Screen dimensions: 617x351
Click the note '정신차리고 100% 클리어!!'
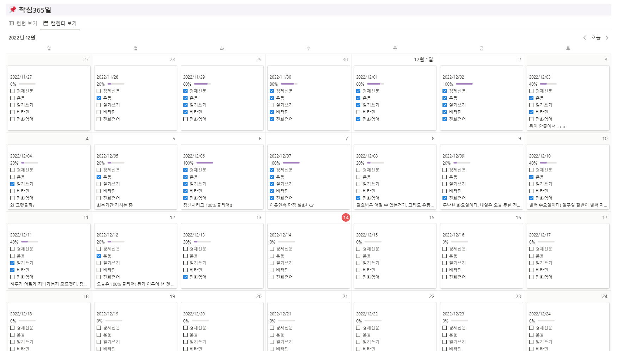tap(208, 205)
